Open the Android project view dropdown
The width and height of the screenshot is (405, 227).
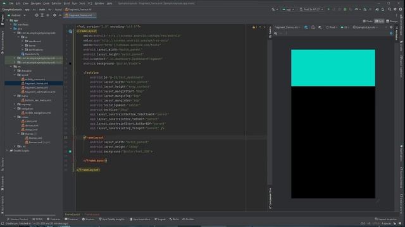(x=17, y=15)
